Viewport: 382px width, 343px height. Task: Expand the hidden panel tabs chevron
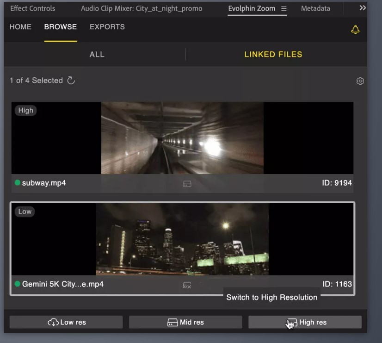click(x=362, y=8)
